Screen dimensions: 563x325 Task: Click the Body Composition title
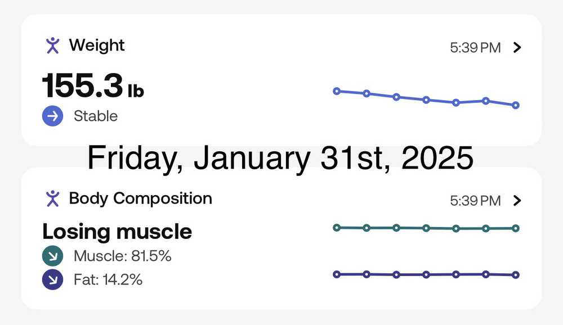(x=140, y=198)
